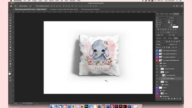The height and width of the screenshot is (108, 192).
Task: Enable the Auto-Select checkbox
Action: click(x=20, y=6)
